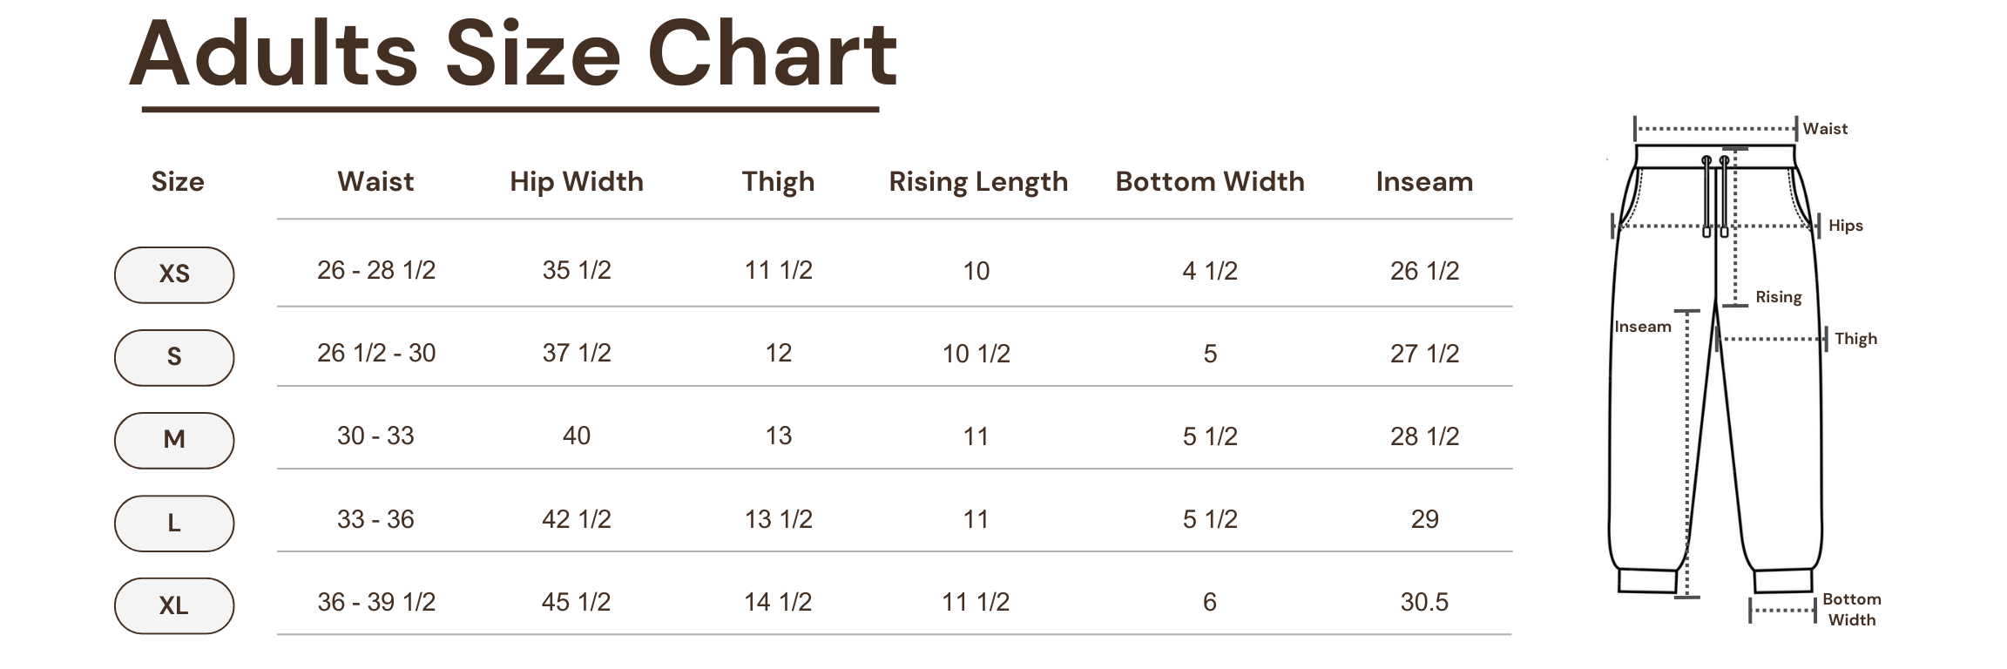The height and width of the screenshot is (669, 2007).
Task: Click the XS size pill
Action: (174, 274)
